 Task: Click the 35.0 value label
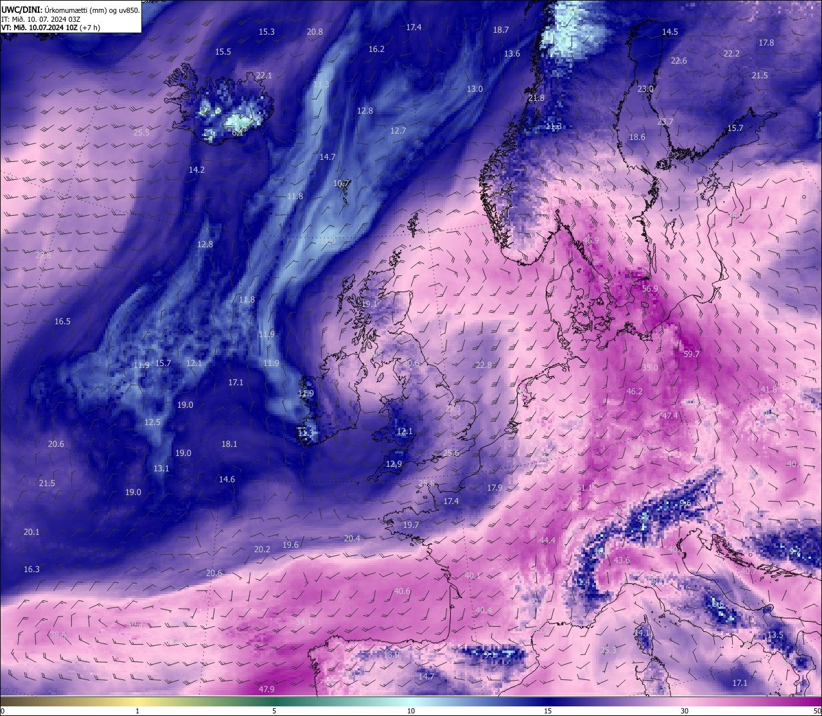pos(650,368)
